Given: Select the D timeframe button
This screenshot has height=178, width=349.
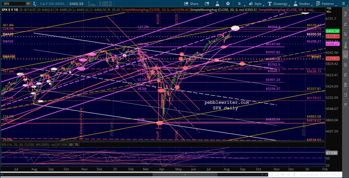Looking at the screenshot, I should (x=239, y=4).
